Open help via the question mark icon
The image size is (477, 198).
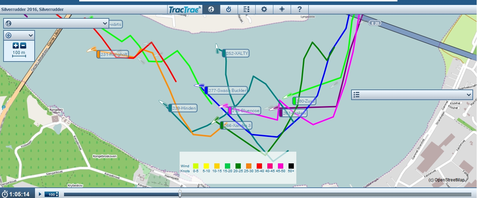click(299, 9)
